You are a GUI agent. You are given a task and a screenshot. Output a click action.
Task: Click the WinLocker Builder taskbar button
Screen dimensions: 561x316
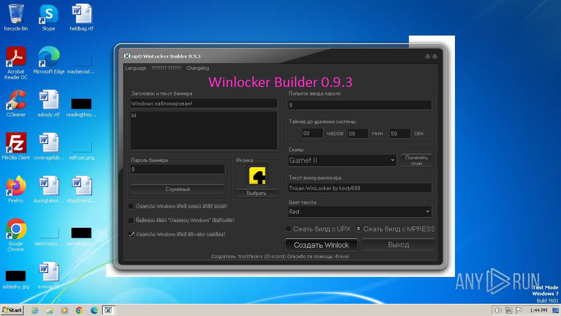pos(109,310)
